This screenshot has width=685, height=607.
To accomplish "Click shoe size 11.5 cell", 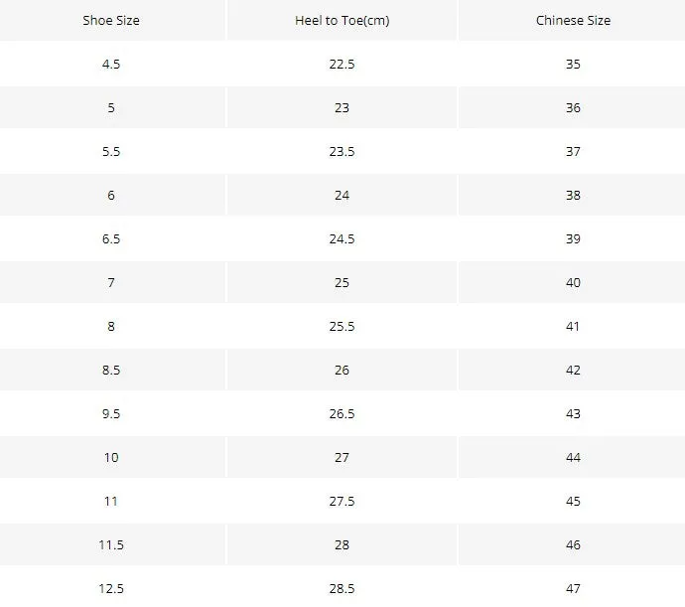I will [111, 544].
